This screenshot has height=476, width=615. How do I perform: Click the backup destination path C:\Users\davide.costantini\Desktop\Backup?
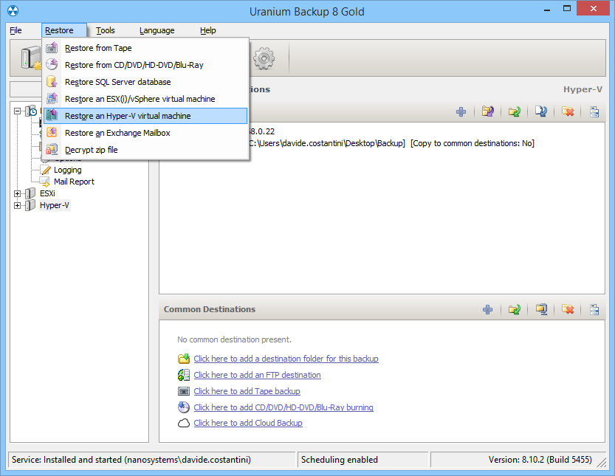pos(327,143)
